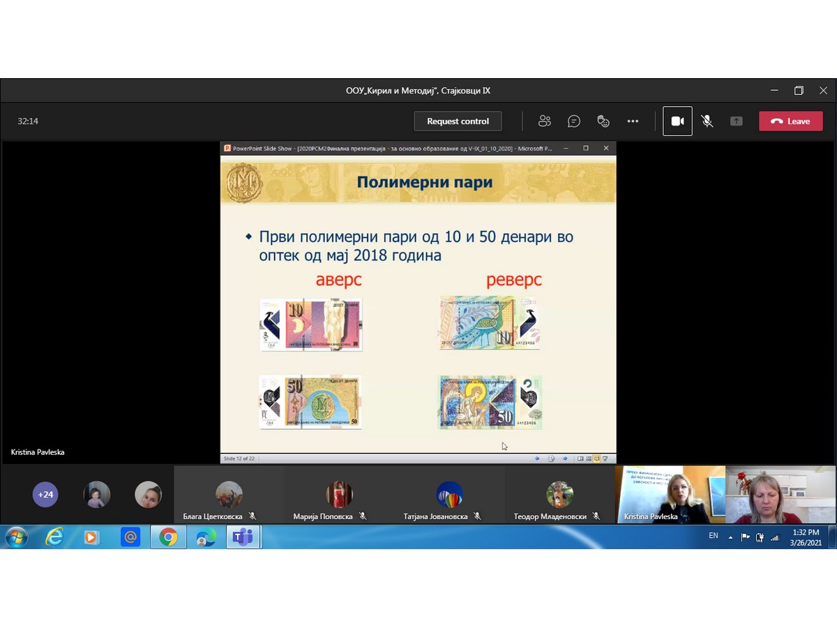This screenshot has width=837, height=628.
Task: Select Благa Цветковска participant tile
Action: pyautogui.click(x=229, y=495)
